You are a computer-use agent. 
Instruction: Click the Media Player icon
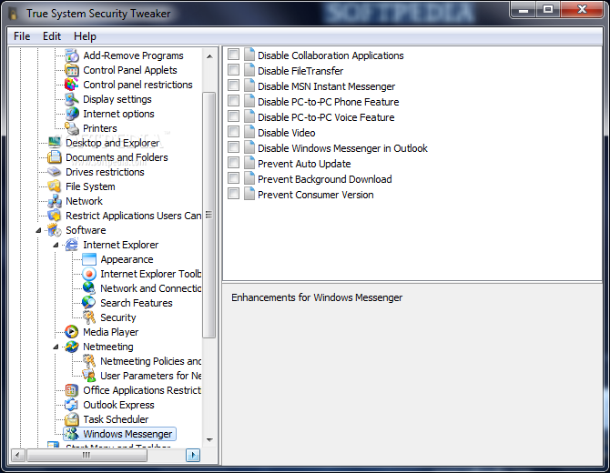72,332
